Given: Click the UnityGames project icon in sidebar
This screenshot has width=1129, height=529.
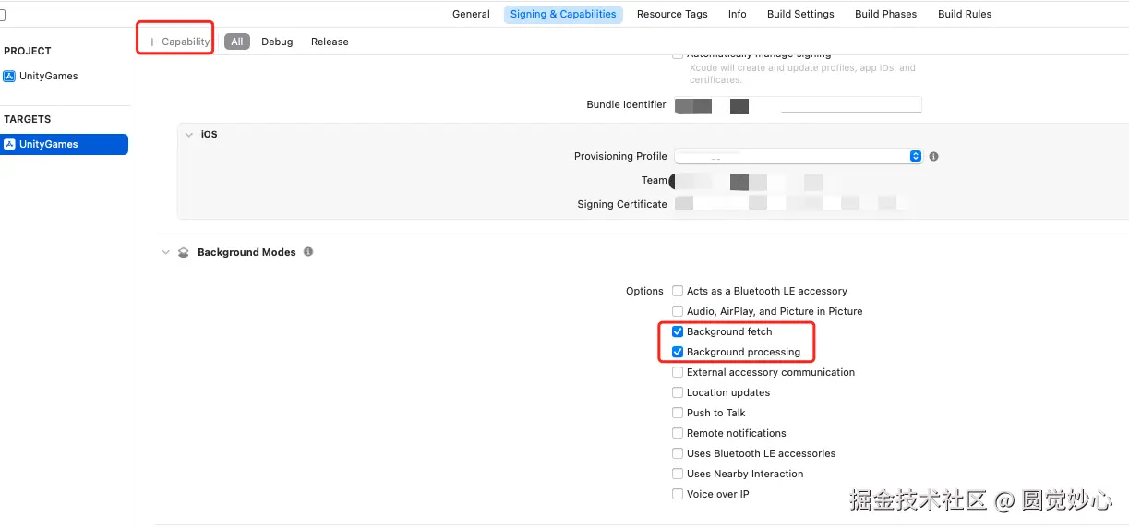Looking at the screenshot, I should pyautogui.click(x=9, y=77).
